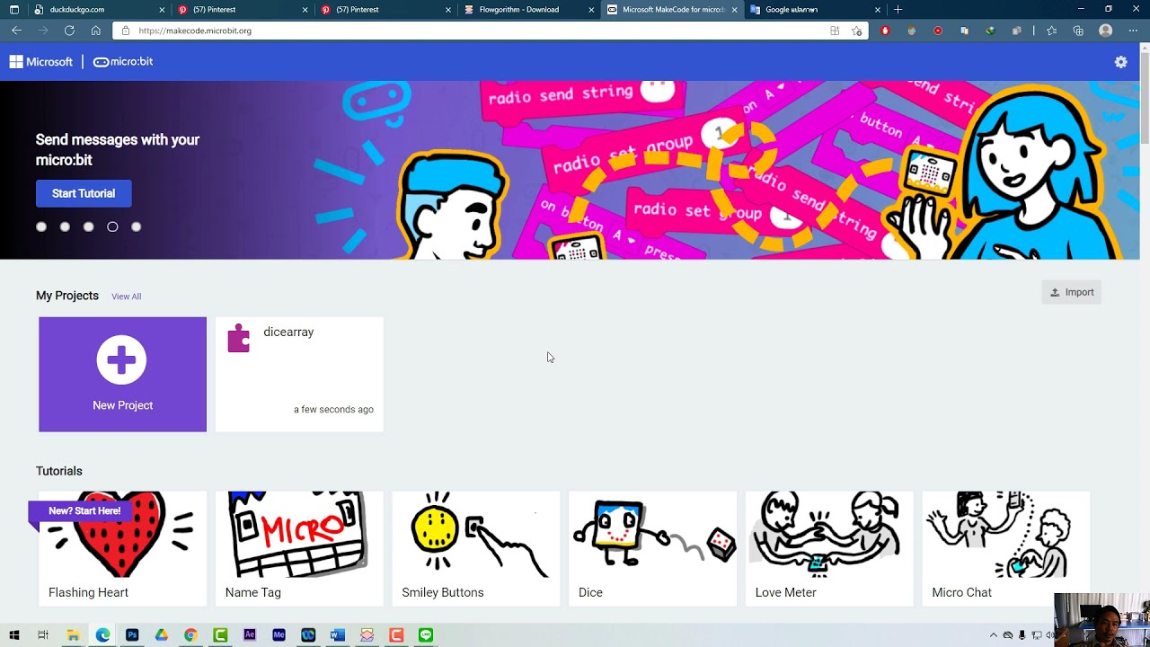1150x647 pixels.
Task: Click the red hand extension icon
Action: [885, 31]
